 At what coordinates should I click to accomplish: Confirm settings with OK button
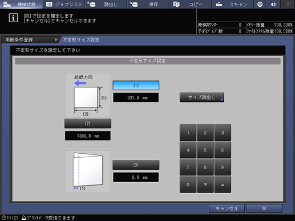[264, 208]
